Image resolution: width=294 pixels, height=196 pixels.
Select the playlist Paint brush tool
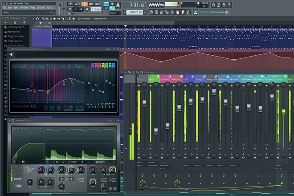click(x=47, y=19)
